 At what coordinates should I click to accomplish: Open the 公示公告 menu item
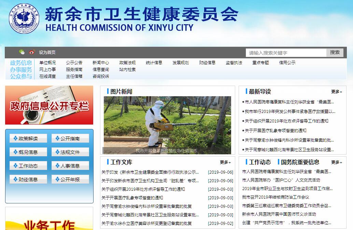point(74,62)
